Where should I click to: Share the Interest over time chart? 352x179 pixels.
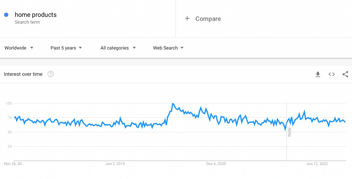pos(345,74)
